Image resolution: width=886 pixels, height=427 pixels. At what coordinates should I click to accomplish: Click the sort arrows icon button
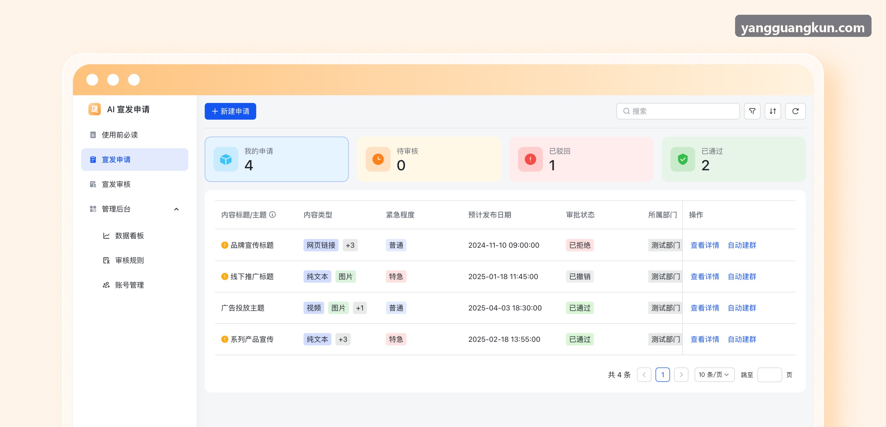(x=773, y=111)
